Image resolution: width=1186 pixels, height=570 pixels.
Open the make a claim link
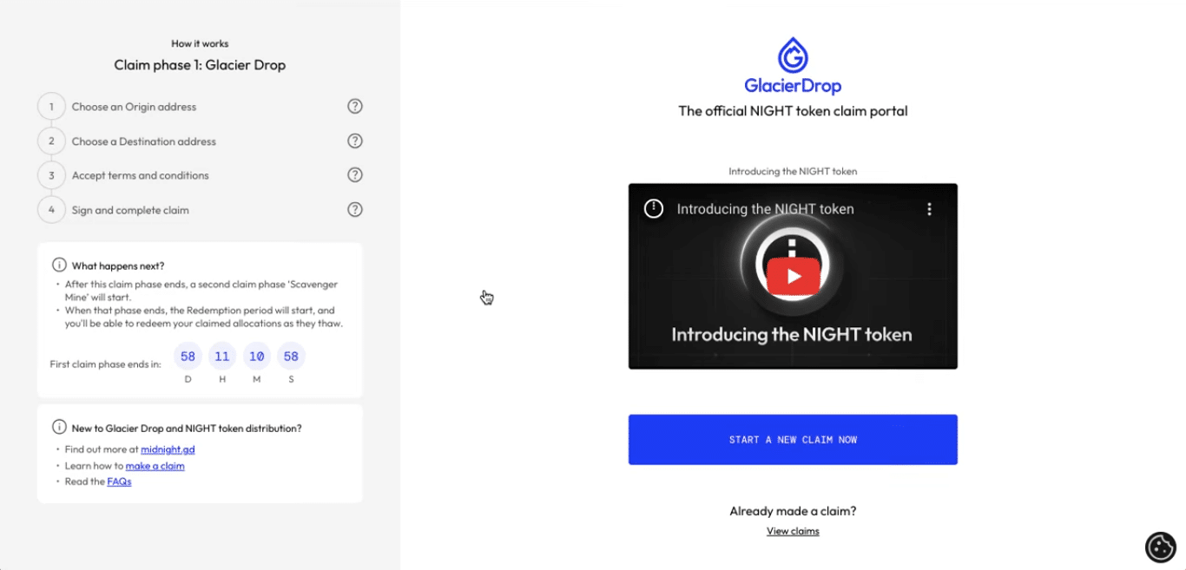155,466
